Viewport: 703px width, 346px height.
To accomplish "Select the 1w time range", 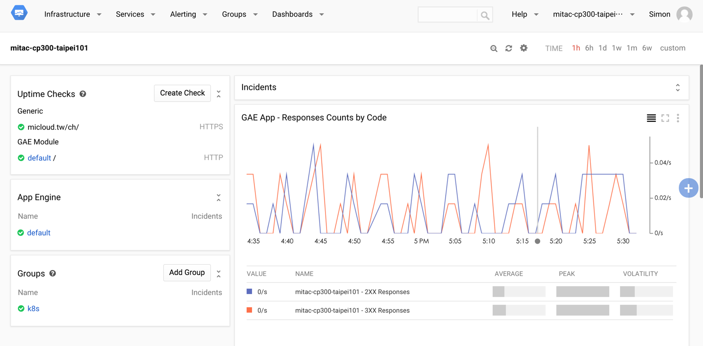I will (617, 48).
